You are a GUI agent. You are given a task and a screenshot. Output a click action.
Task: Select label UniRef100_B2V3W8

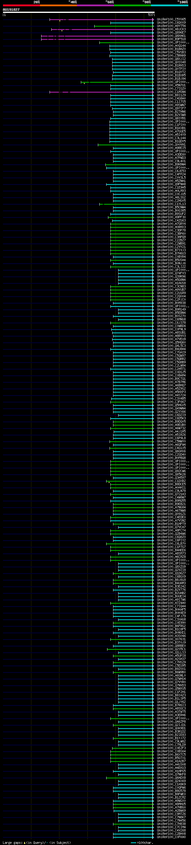[x=171, y=115]
